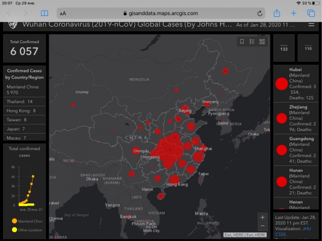Open Safari bookmarks book icon
Image resolution: width=322 pixels, height=241 pixels.
pyautogui.click(x=44, y=13)
